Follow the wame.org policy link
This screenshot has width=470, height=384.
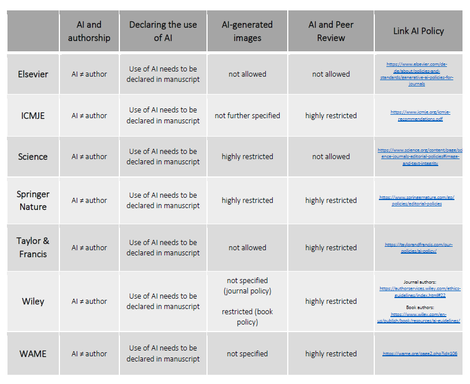(x=420, y=353)
